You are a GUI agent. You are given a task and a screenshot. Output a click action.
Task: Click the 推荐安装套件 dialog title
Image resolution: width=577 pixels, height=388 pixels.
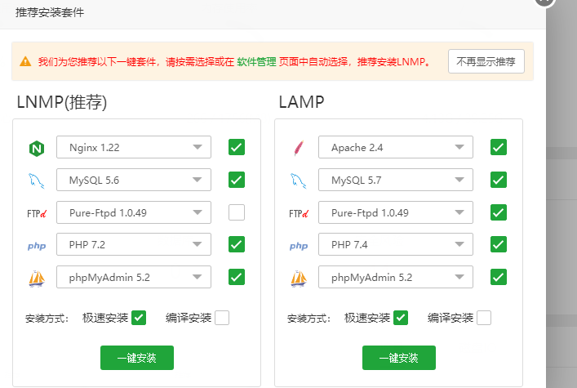(x=50, y=12)
